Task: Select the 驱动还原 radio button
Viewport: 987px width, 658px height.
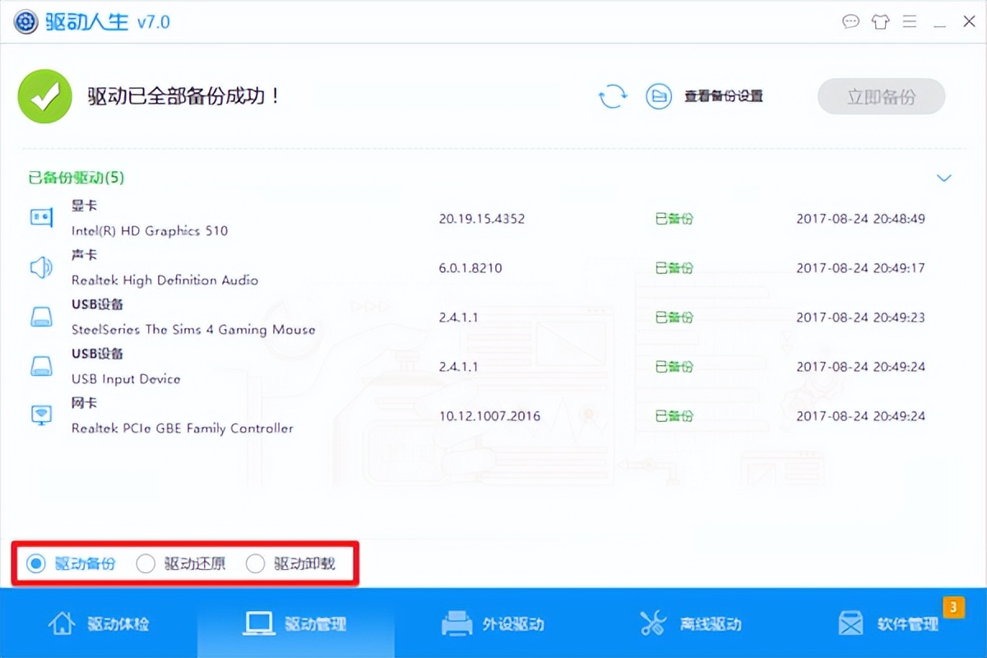Action: (146, 563)
